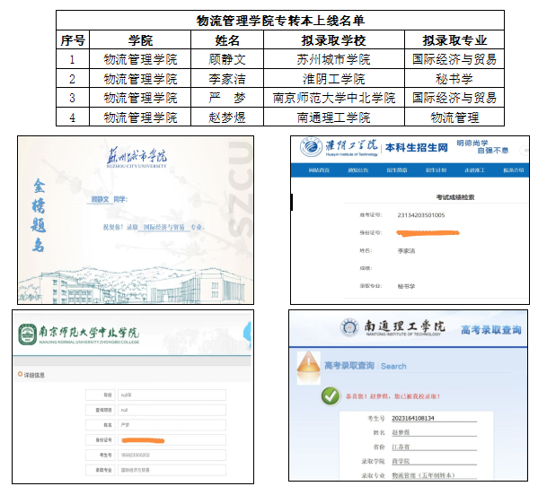Click the Suzhou City University calligraphy logo

137,158
